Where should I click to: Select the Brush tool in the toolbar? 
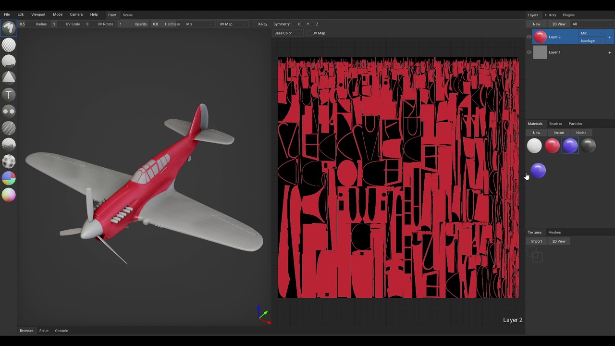point(9,28)
